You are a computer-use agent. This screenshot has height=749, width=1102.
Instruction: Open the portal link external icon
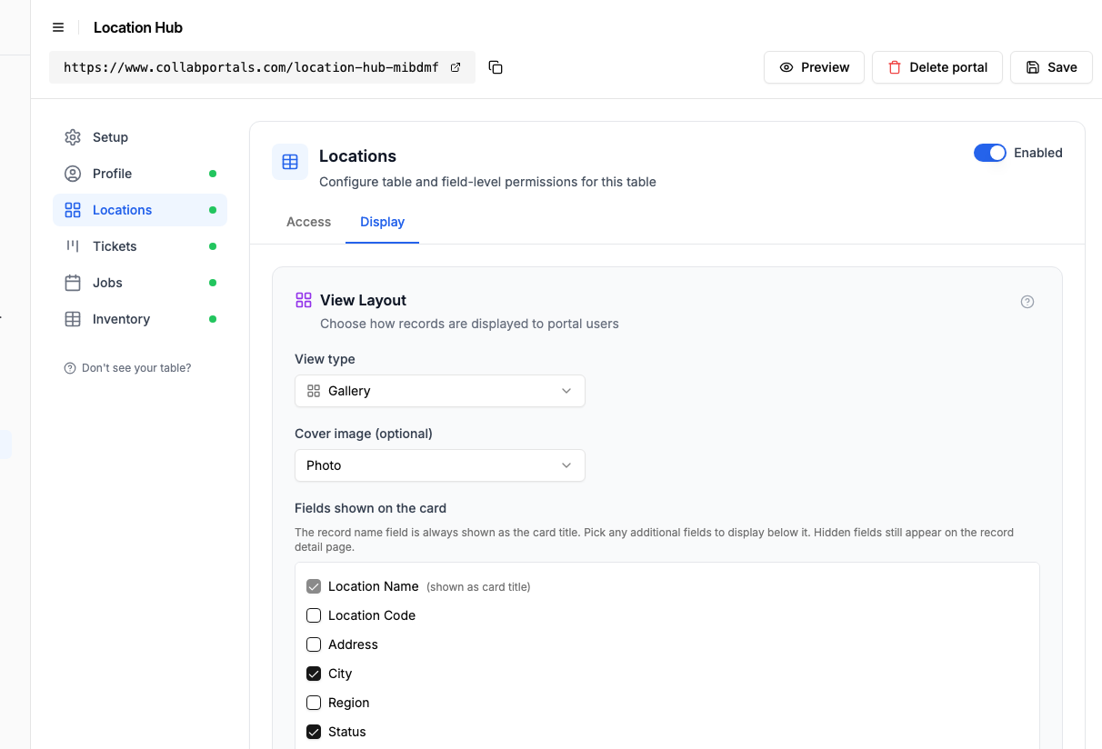pos(456,67)
